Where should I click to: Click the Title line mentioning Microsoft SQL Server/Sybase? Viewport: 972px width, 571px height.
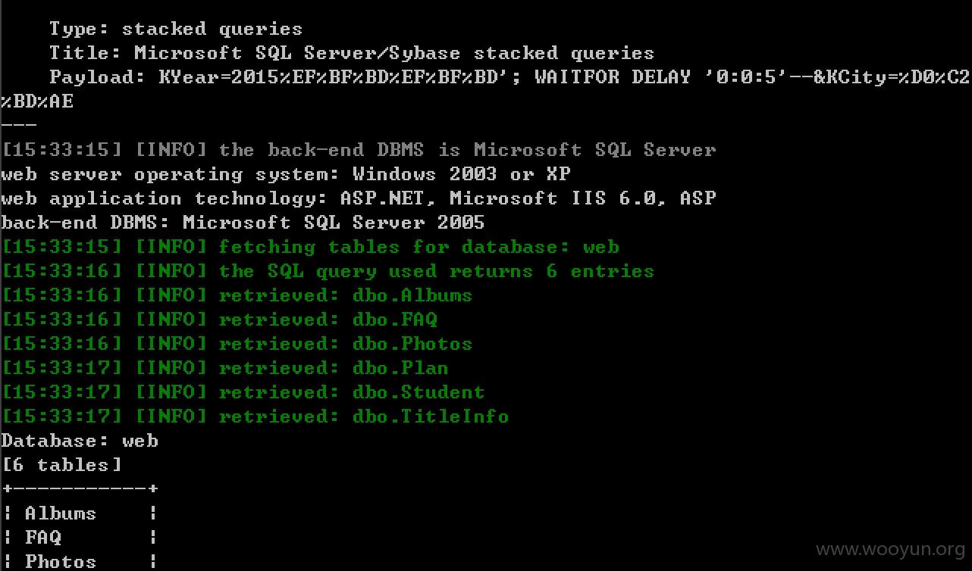click(x=352, y=53)
